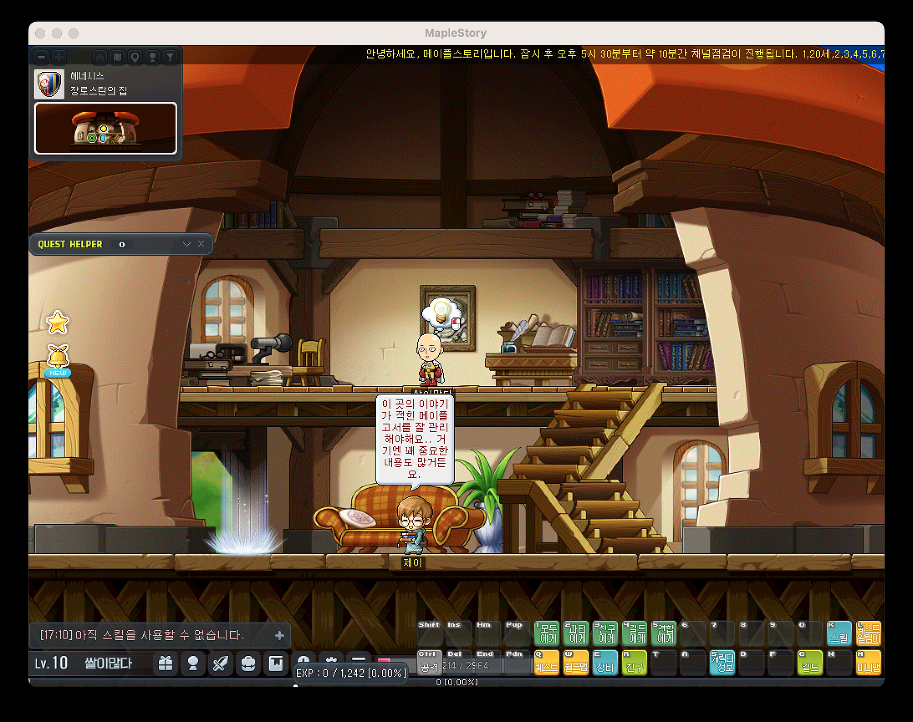The width and height of the screenshot is (913, 722).
Task: Collapse the Quest Helper with chevron arrow
Action: 186,244
